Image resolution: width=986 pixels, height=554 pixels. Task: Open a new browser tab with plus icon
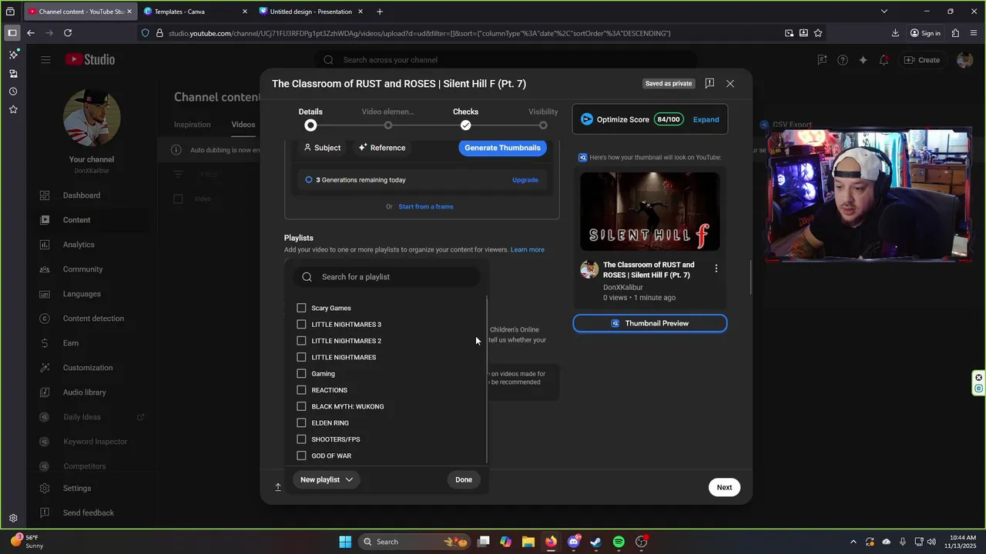coord(380,12)
